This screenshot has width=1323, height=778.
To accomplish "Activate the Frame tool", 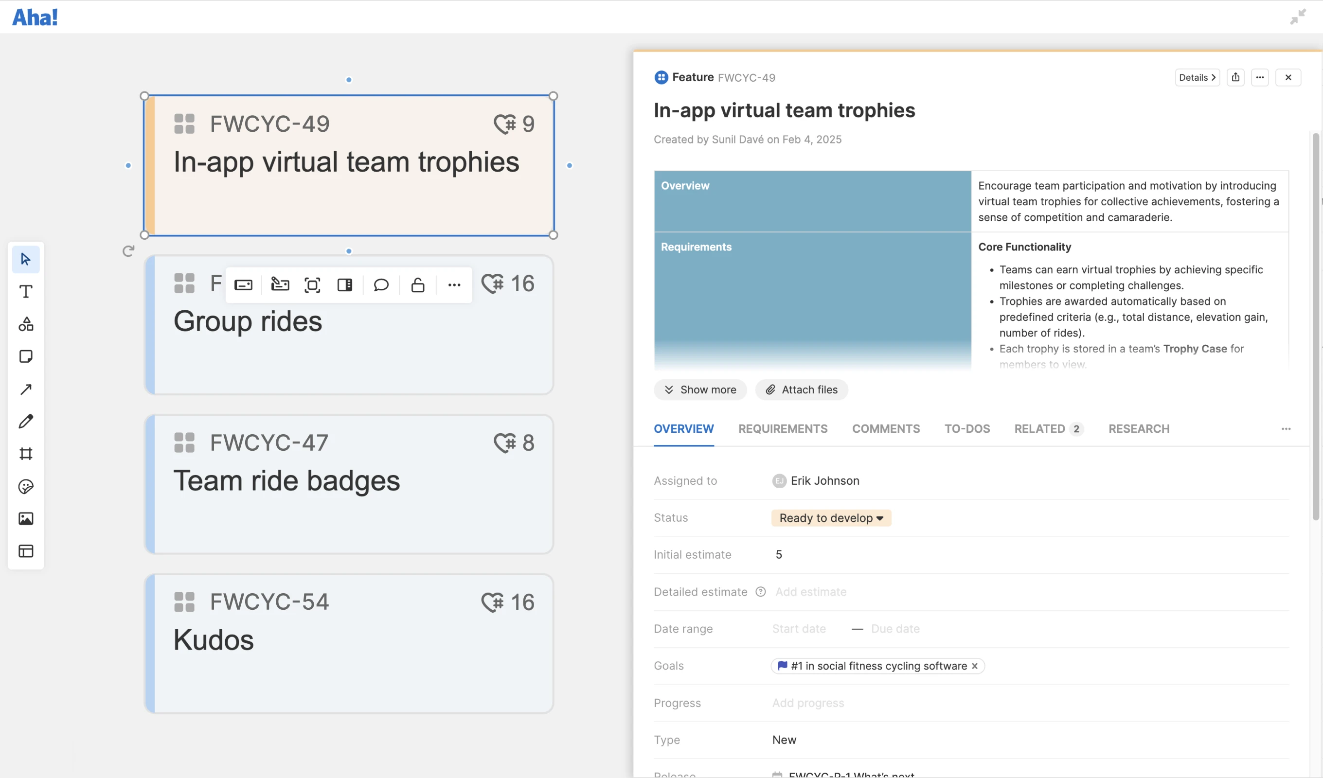I will (x=26, y=454).
